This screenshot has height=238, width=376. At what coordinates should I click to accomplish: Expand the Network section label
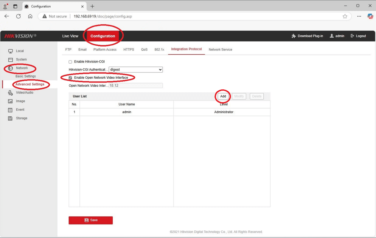coord(22,68)
